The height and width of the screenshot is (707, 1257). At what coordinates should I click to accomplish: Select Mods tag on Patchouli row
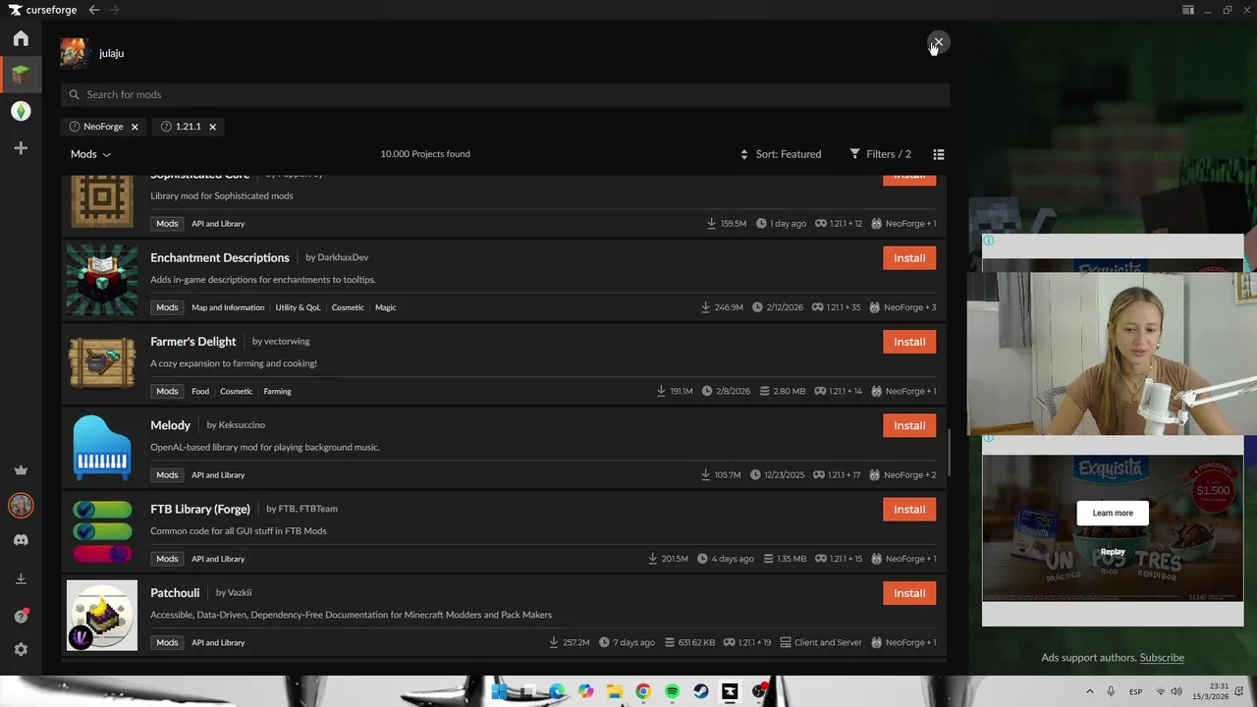tap(167, 643)
